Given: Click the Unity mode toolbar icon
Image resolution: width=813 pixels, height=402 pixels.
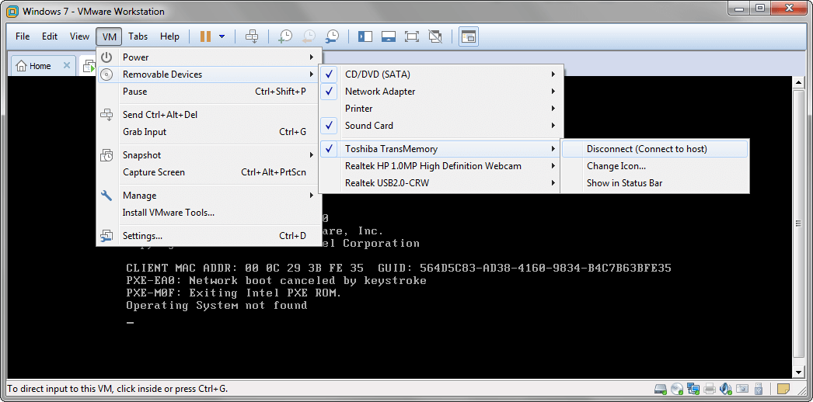Looking at the screenshot, I should point(435,36).
